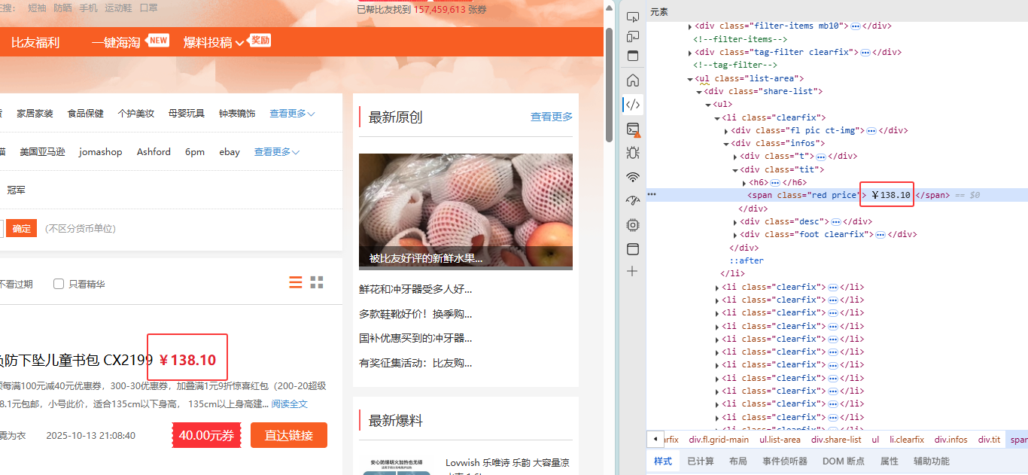Click ellipsis in the h6 row
This screenshot has width=1028, height=475.
pos(775,183)
